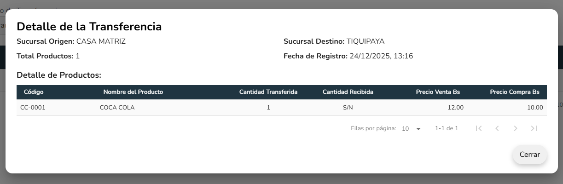Click the Cantidad Recibida column header
The image size is (563, 184).
click(348, 92)
